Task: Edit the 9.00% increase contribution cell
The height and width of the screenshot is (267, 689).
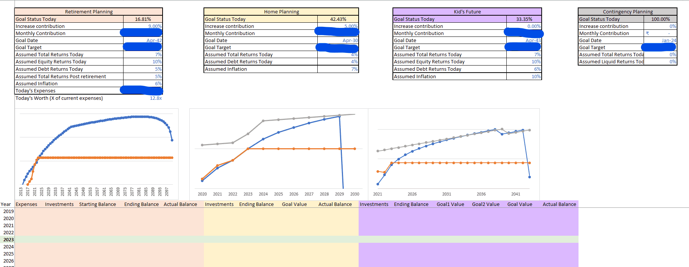Action: click(143, 26)
